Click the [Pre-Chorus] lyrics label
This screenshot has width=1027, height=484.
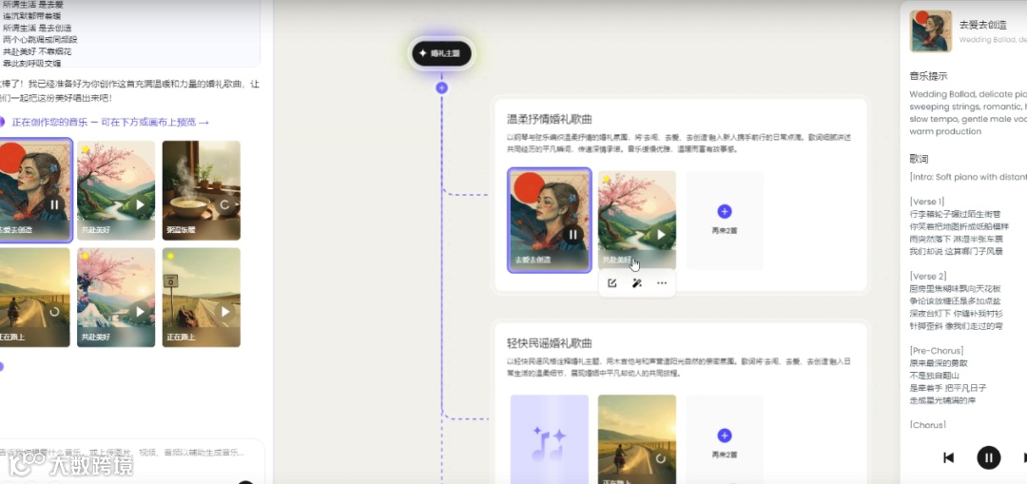pyautogui.click(x=937, y=350)
